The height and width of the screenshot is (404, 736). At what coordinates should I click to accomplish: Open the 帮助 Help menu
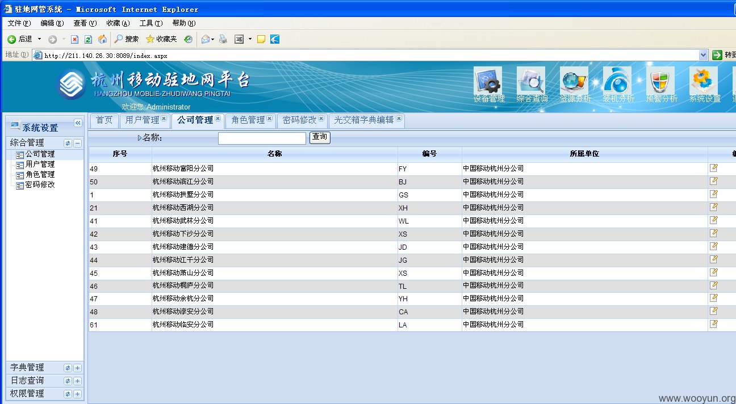[184, 23]
